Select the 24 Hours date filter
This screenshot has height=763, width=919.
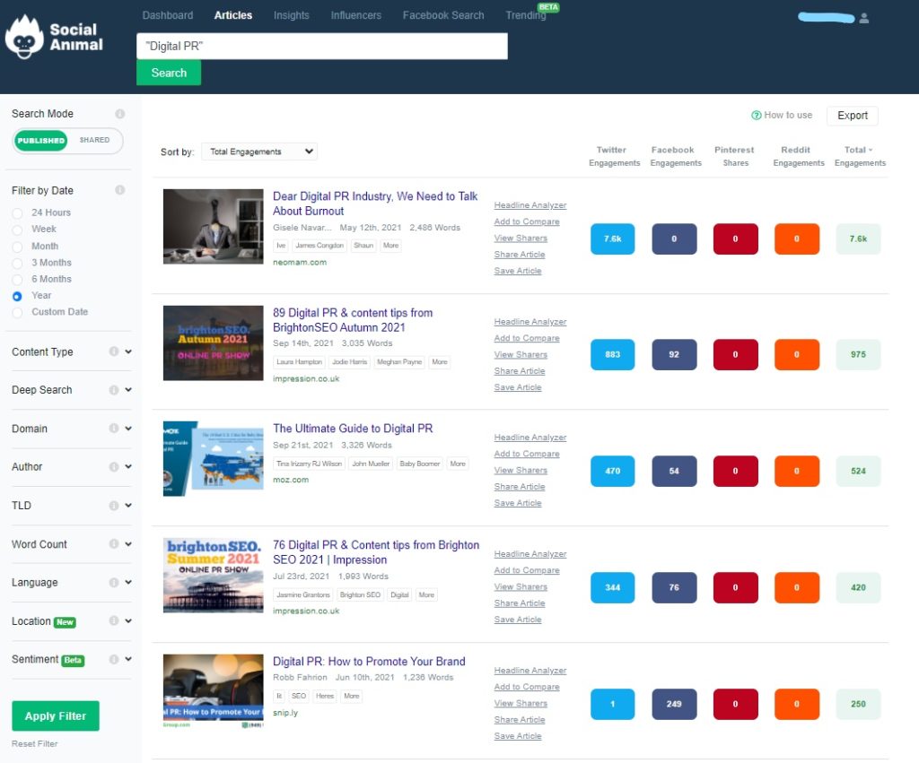[x=18, y=213]
